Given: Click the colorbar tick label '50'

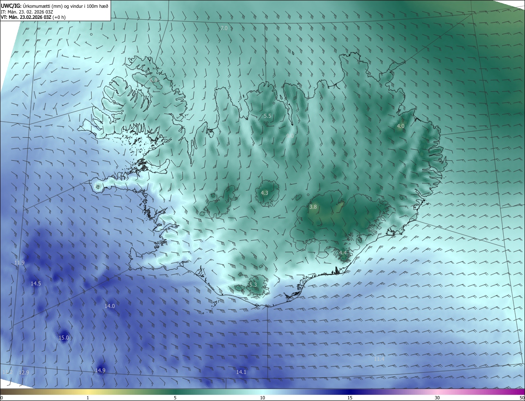Looking at the screenshot, I should 522,398.
